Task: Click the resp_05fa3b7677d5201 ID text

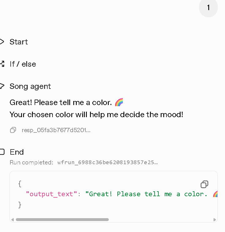Action: point(56,130)
